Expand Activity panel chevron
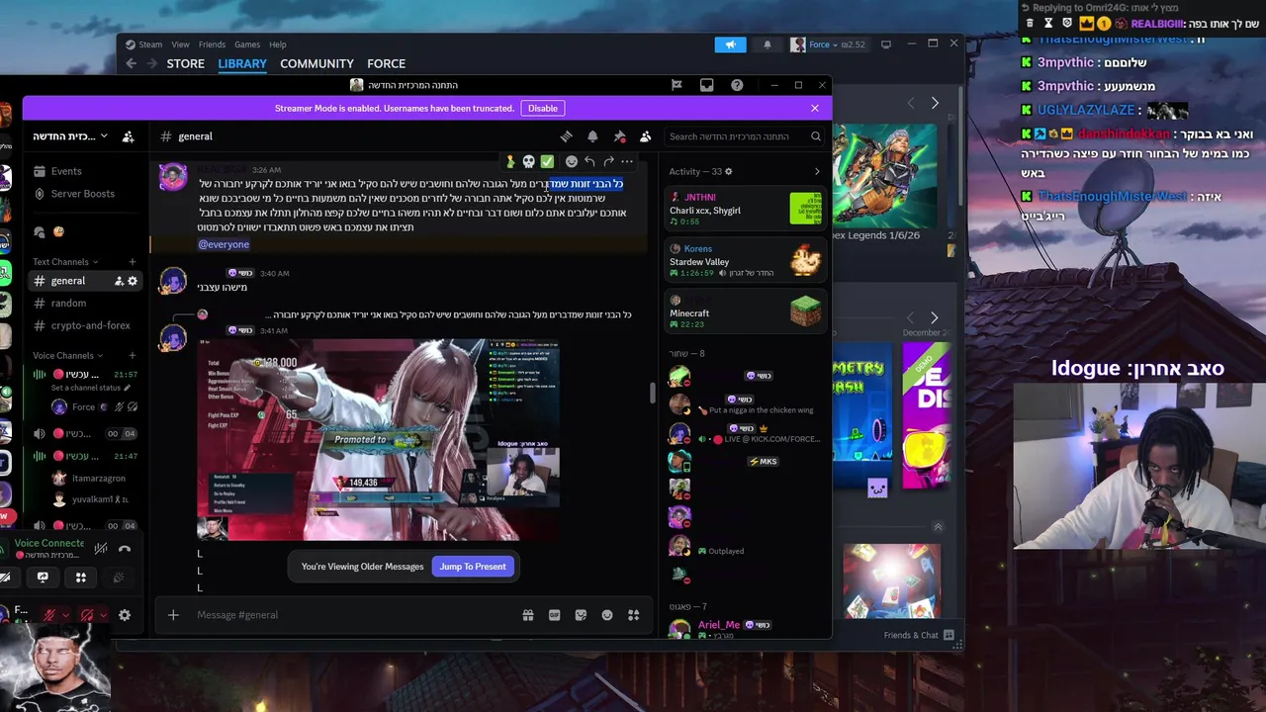 (817, 172)
